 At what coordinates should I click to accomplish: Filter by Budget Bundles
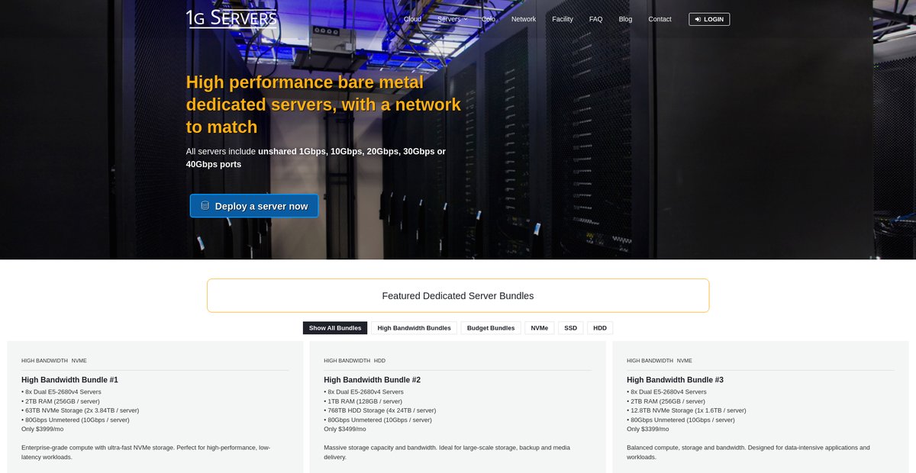[491, 328]
